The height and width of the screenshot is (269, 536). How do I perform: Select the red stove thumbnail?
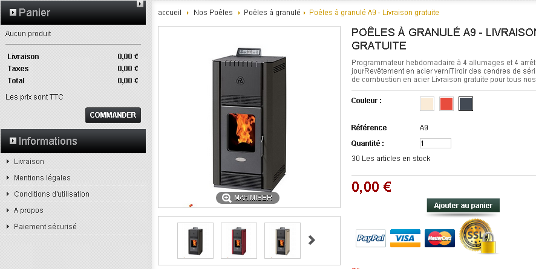[x=239, y=241]
